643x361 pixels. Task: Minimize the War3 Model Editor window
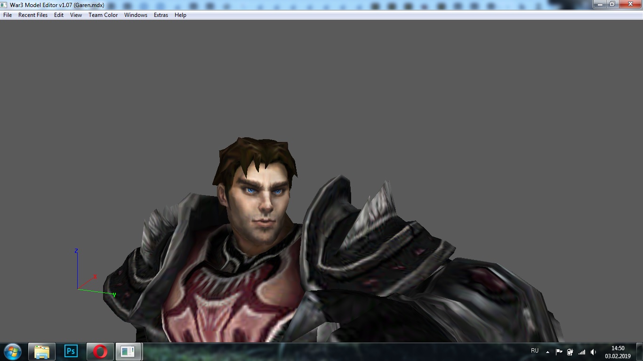[599, 4]
